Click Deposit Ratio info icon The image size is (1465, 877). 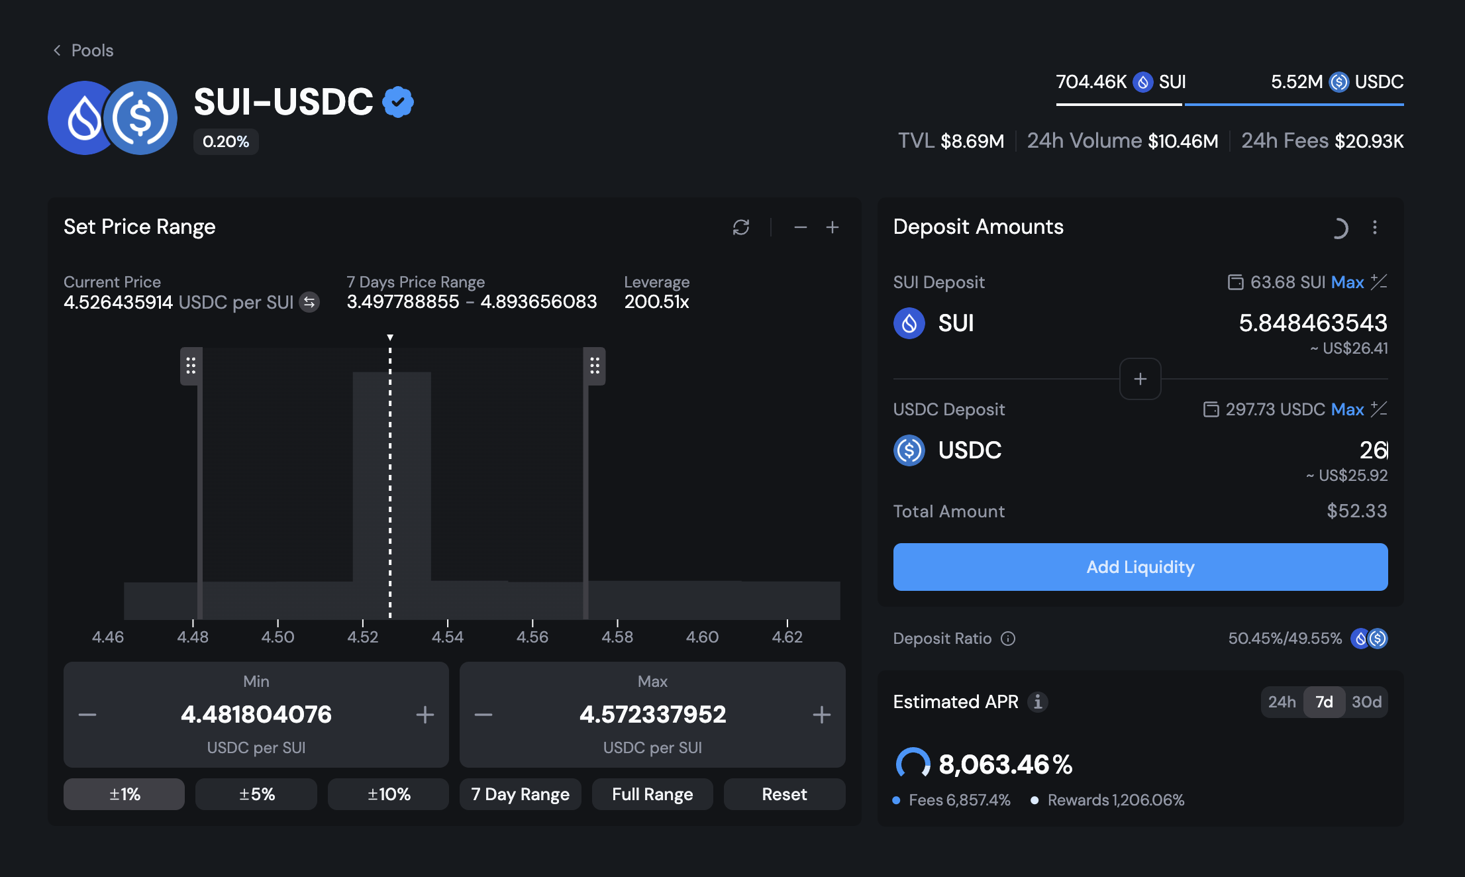pos(1008,639)
